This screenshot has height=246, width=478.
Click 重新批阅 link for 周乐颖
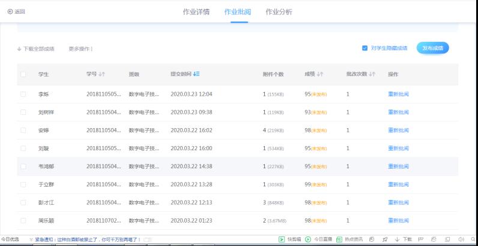pyautogui.click(x=398, y=220)
